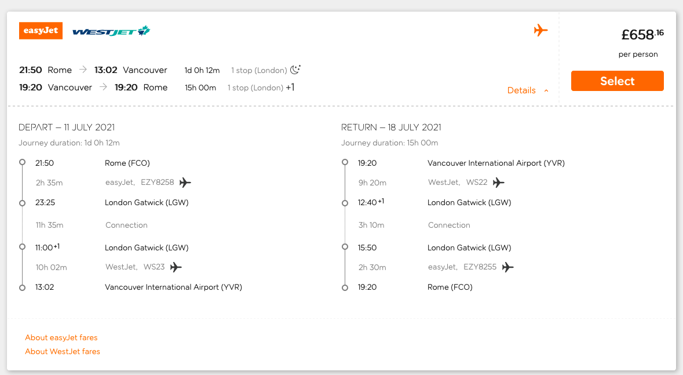Viewport: 683px width, 375px height.
Task: Click the Rome (FCO) 21:50 departure timeline marker
Action: (22, 162)
